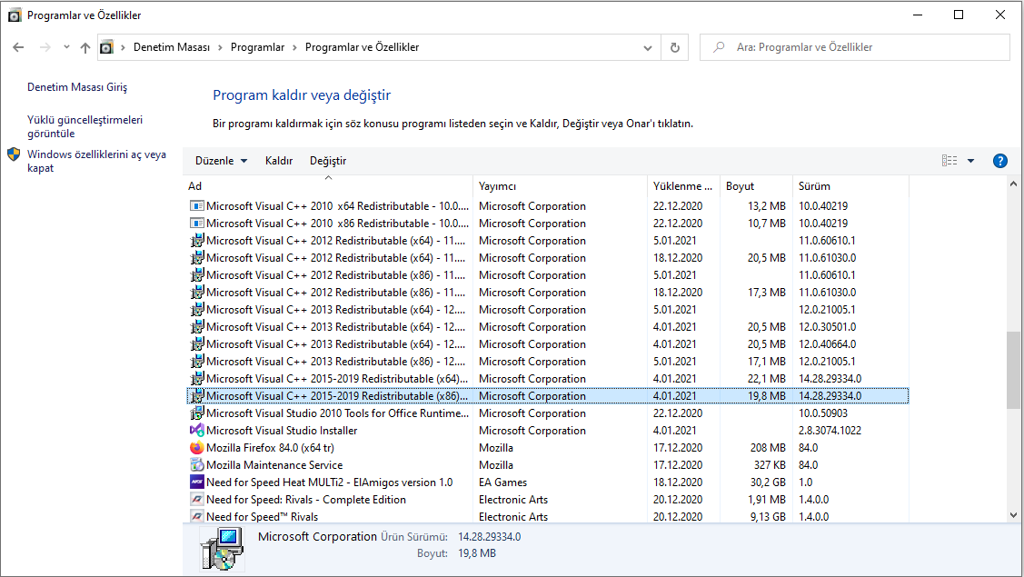Screen dimensions: 1024x577
Task: Click the view layout icon in toolbar
Action: click(x=949, y=161)
